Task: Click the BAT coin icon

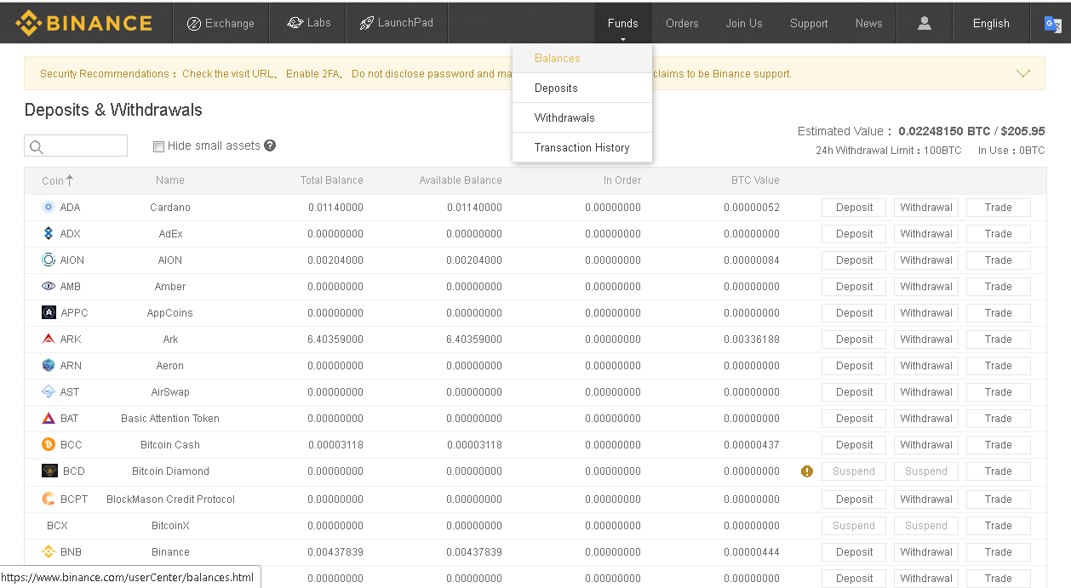Action: (x=49, y=418)
